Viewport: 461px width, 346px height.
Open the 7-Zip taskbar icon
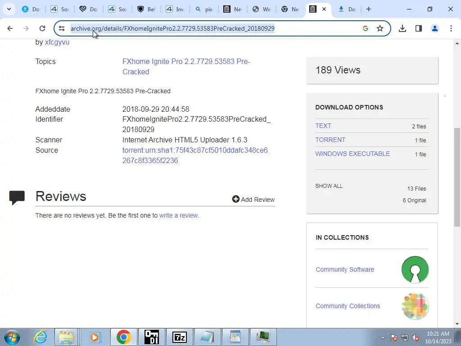coord(180,337)
